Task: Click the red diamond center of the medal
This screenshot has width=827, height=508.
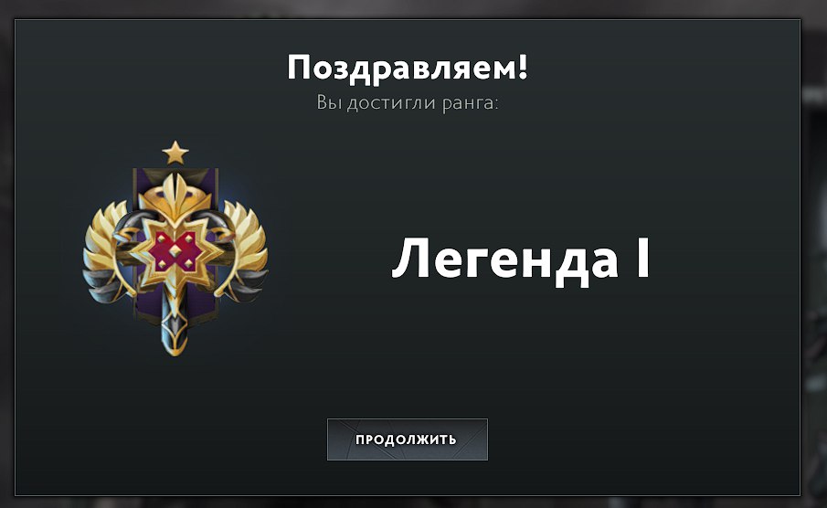Action: (x=175, y=251)
